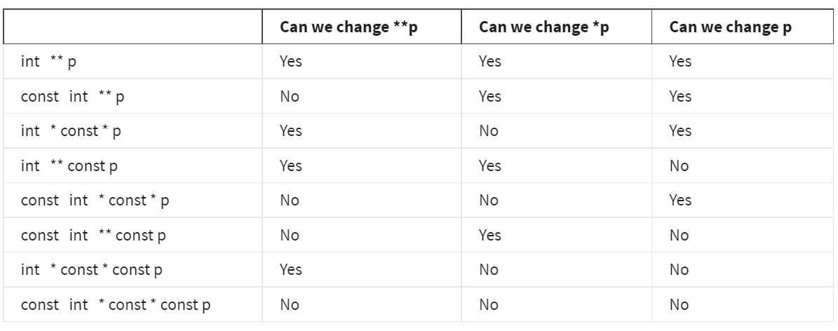Select the "const int ** p" row label
The image size is (838, 331).
click(73, 97)
